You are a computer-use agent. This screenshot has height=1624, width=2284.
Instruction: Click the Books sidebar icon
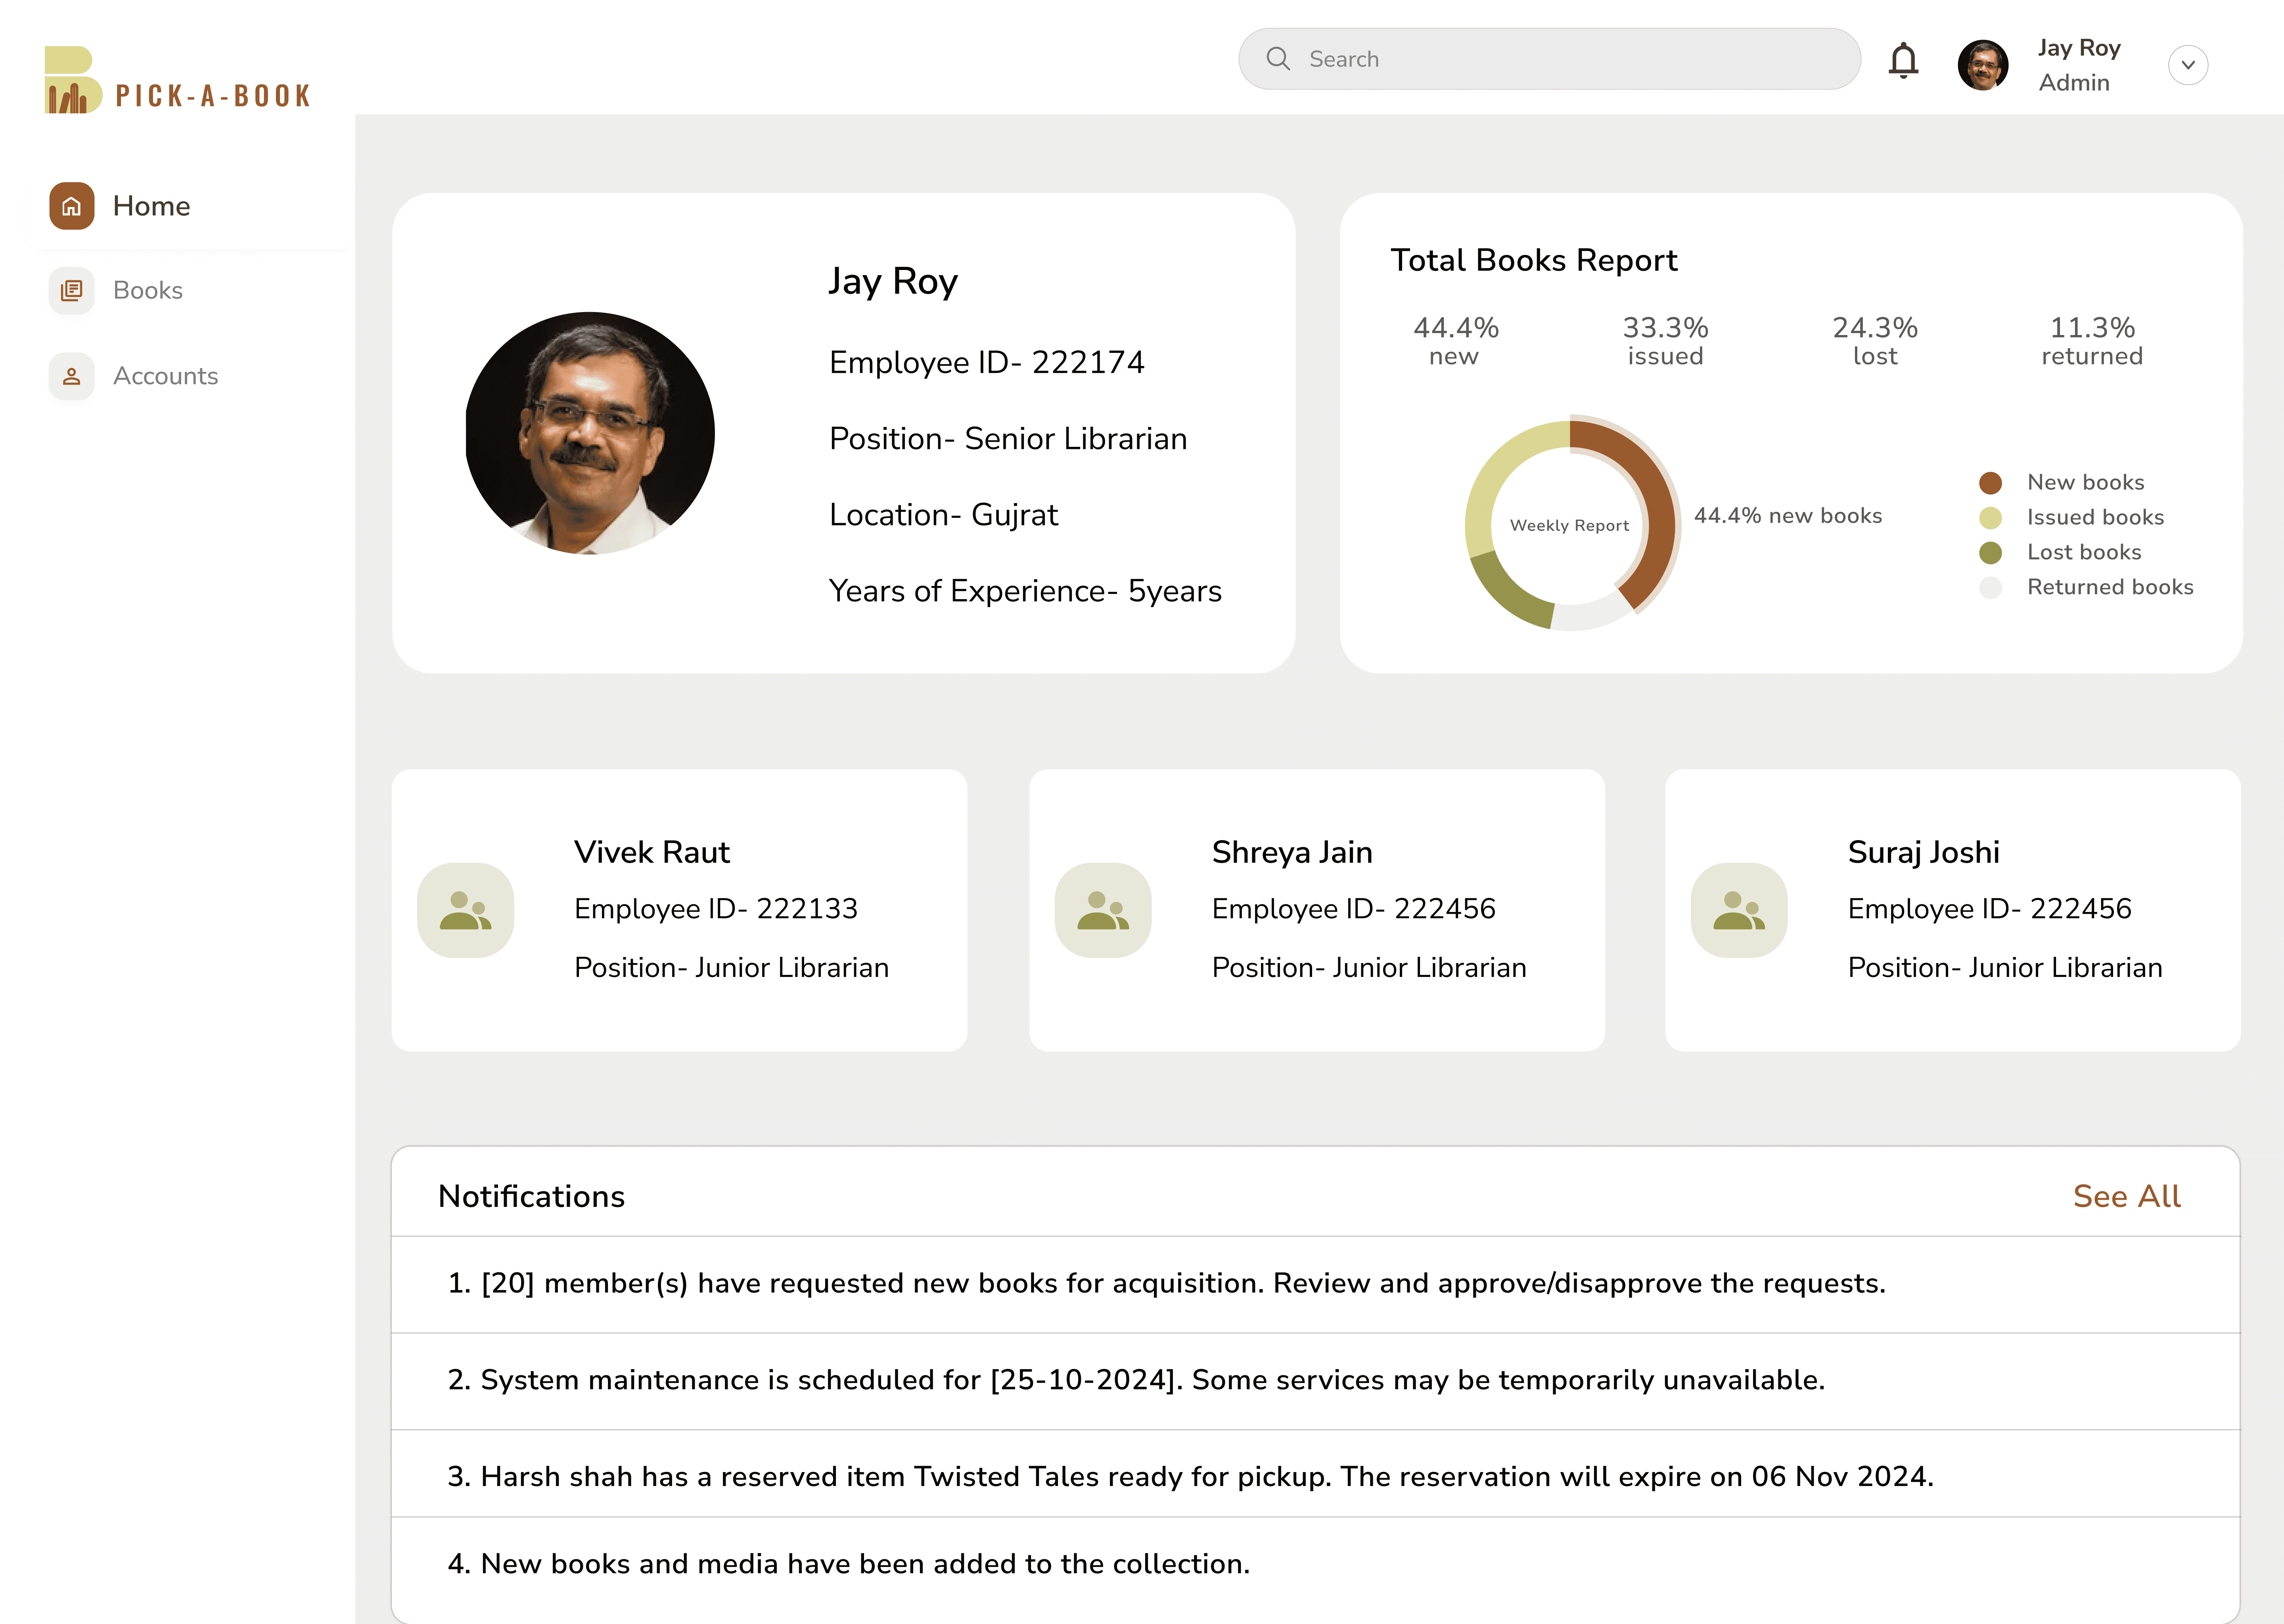72,291
